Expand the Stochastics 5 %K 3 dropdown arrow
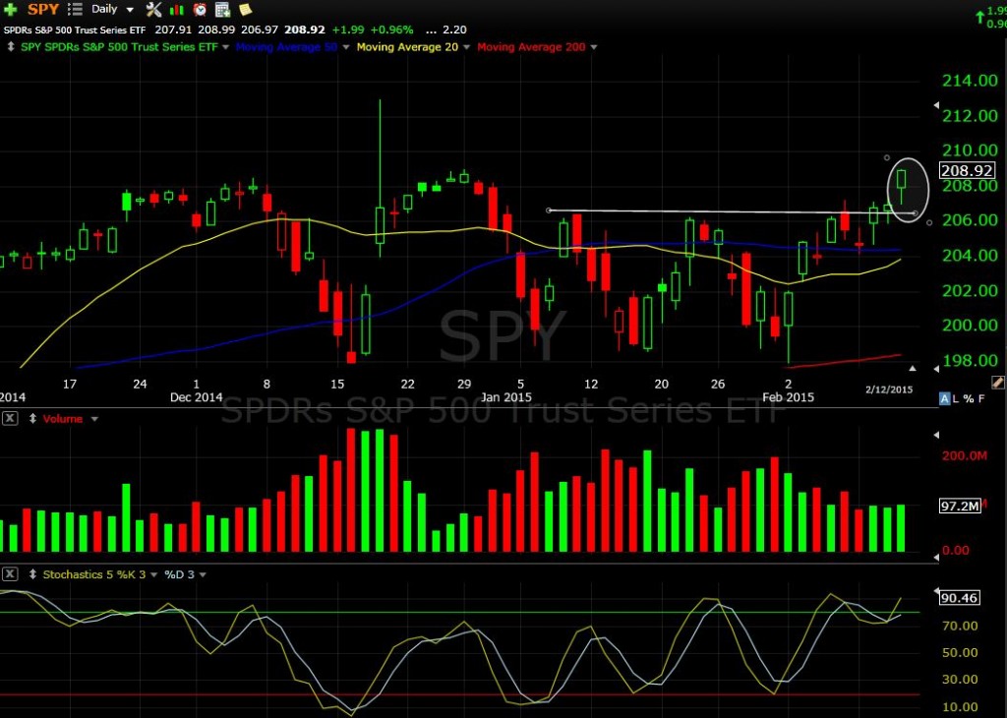Viewport: 1007px width, 718px height. [153, 574]
